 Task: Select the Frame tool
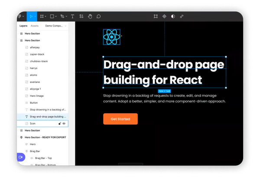(x=42, y=16)
